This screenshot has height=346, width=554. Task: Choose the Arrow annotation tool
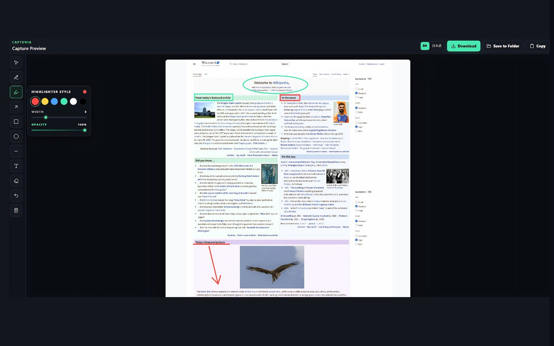point(16,107)
